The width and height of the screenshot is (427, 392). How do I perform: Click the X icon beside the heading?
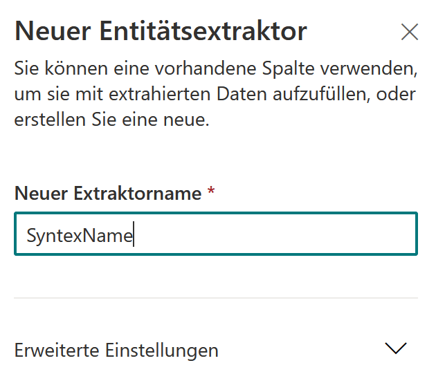click(409, 32)
